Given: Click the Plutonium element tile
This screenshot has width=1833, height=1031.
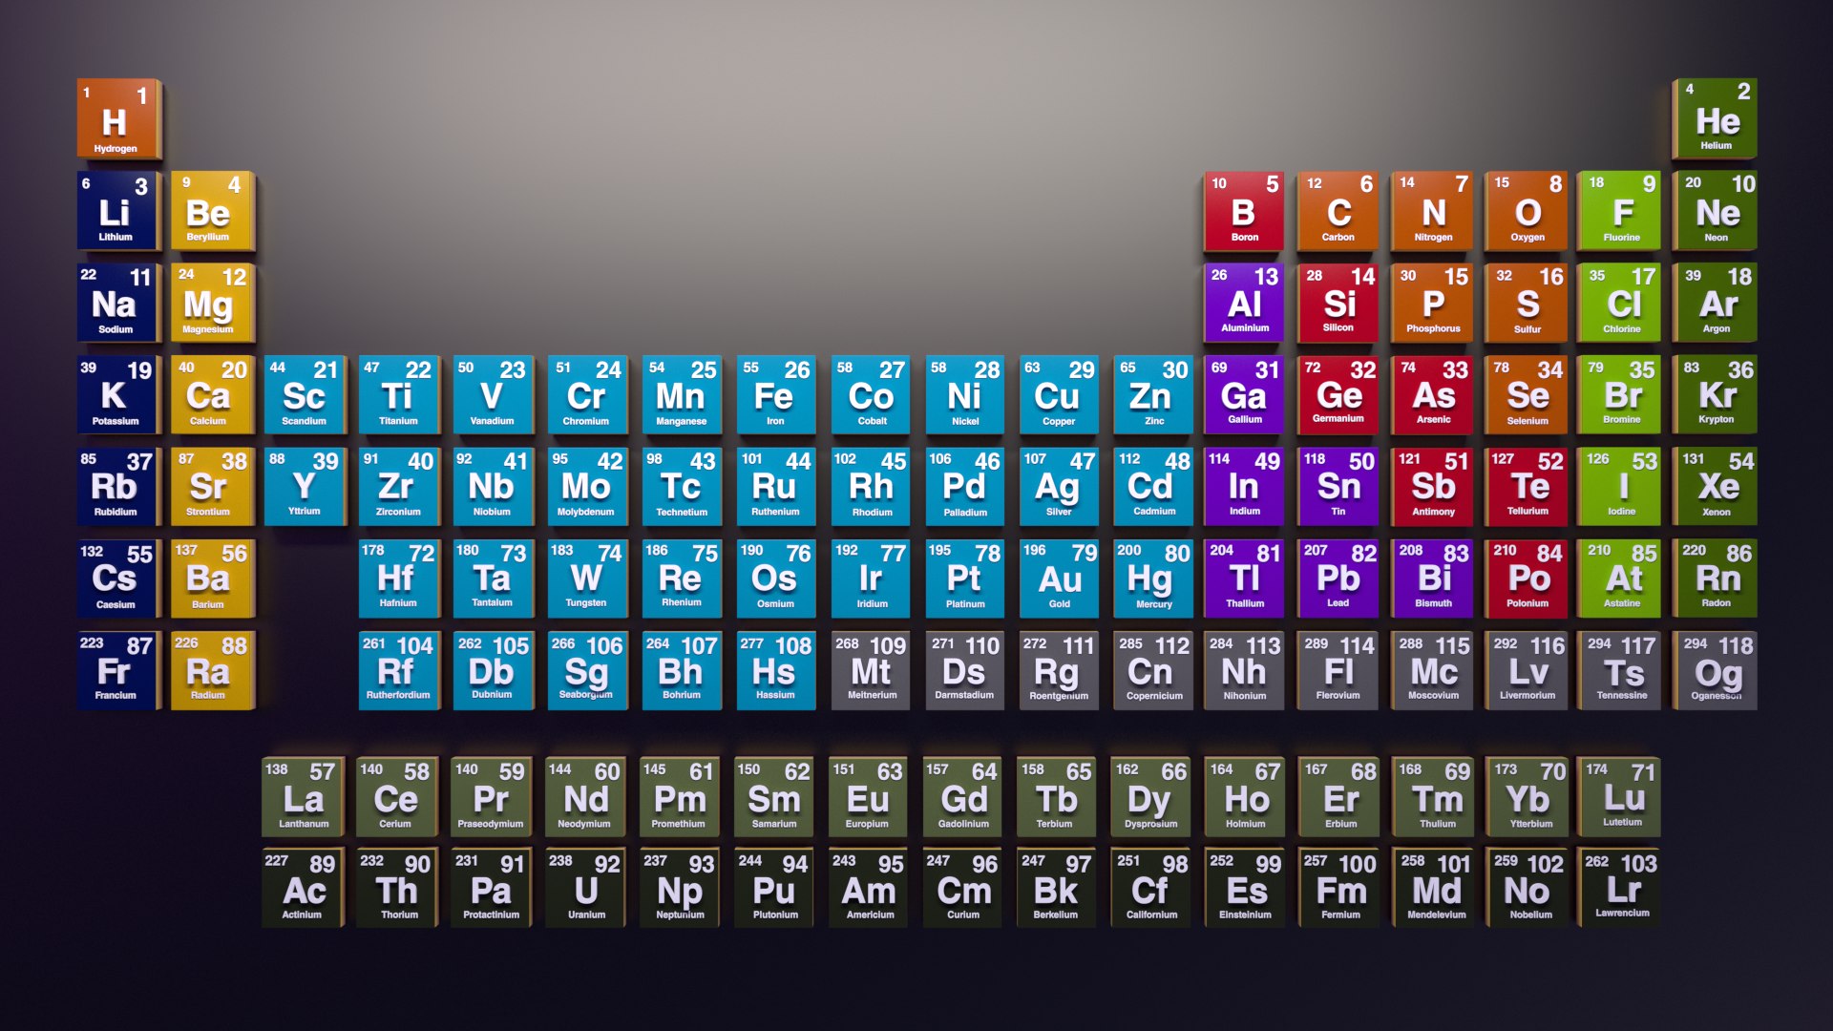Looking at the screenshot, I should click(774, 889).
